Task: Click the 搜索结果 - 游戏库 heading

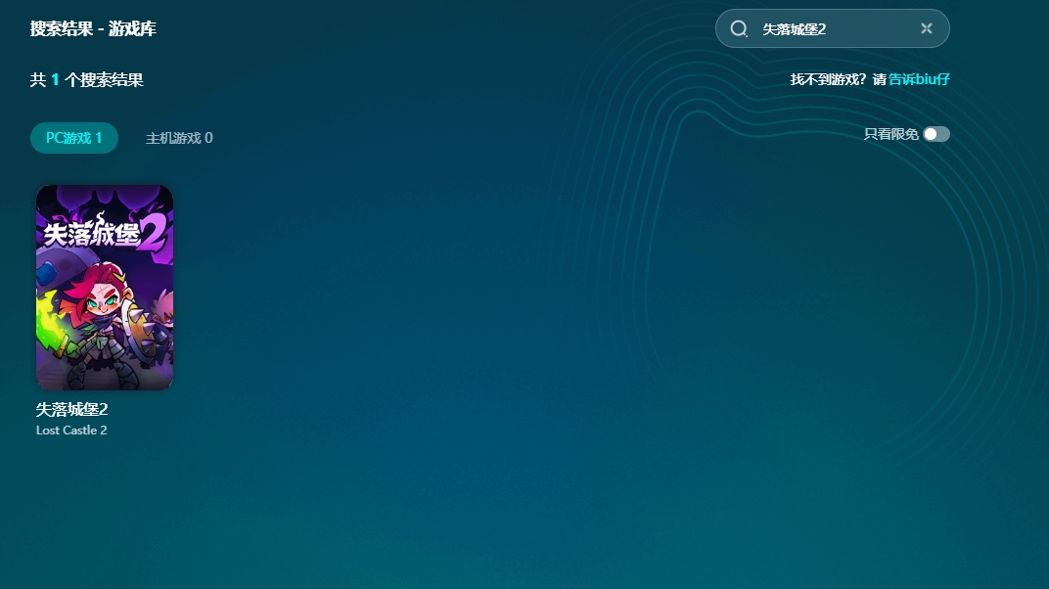Action: pos(93,28)
